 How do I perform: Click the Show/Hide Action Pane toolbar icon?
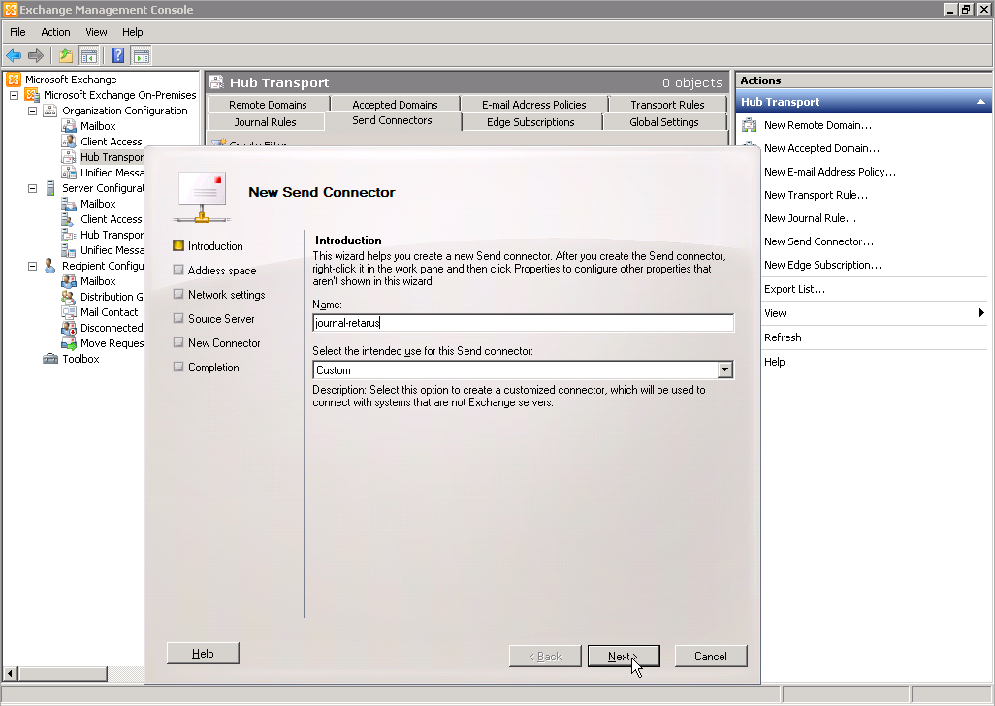[x=142, y=56]
